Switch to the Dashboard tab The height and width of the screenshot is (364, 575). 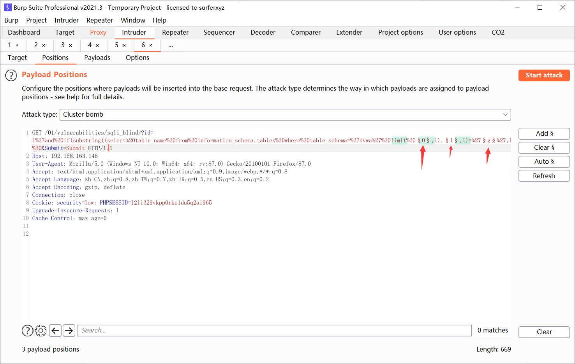(24, 32)
